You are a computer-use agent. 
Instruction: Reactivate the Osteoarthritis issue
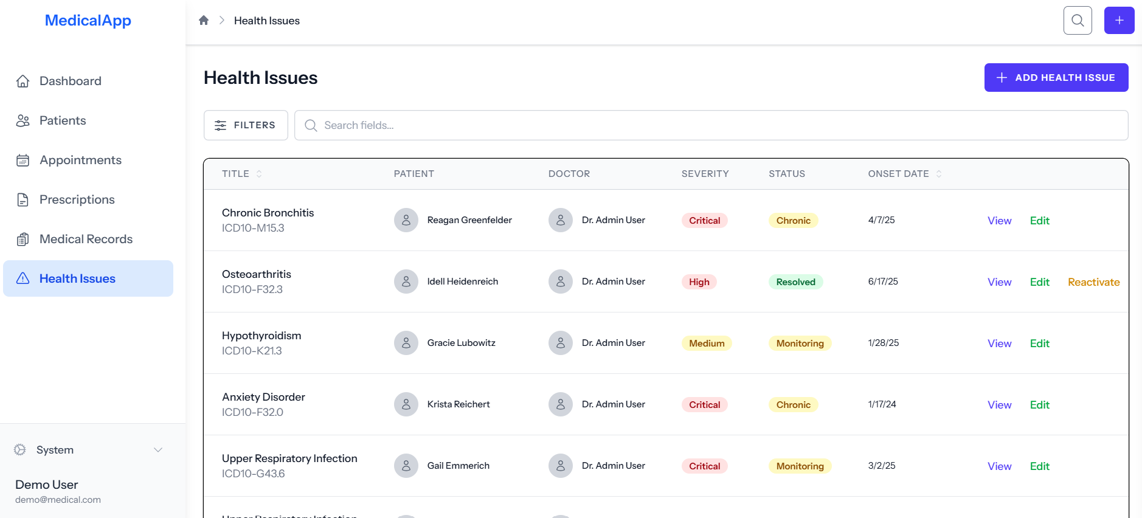(x=1093, y=282)
